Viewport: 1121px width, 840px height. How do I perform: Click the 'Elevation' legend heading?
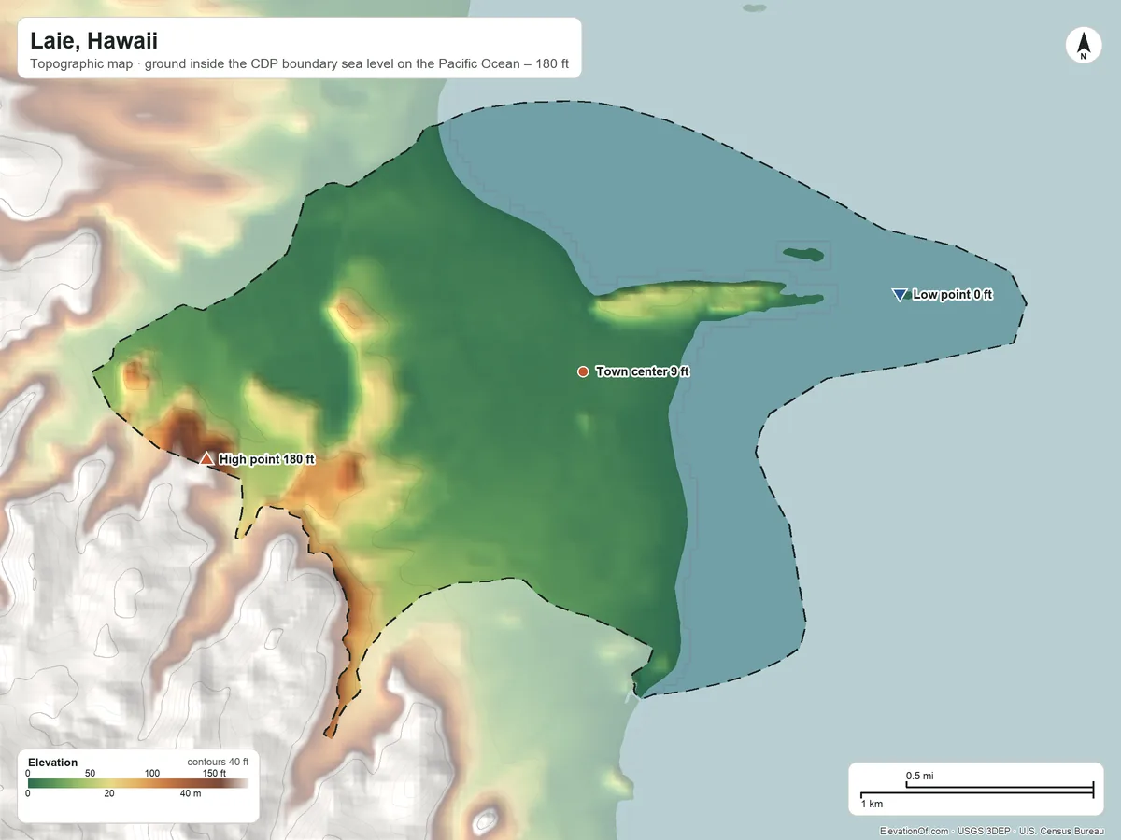click(53, 763)
